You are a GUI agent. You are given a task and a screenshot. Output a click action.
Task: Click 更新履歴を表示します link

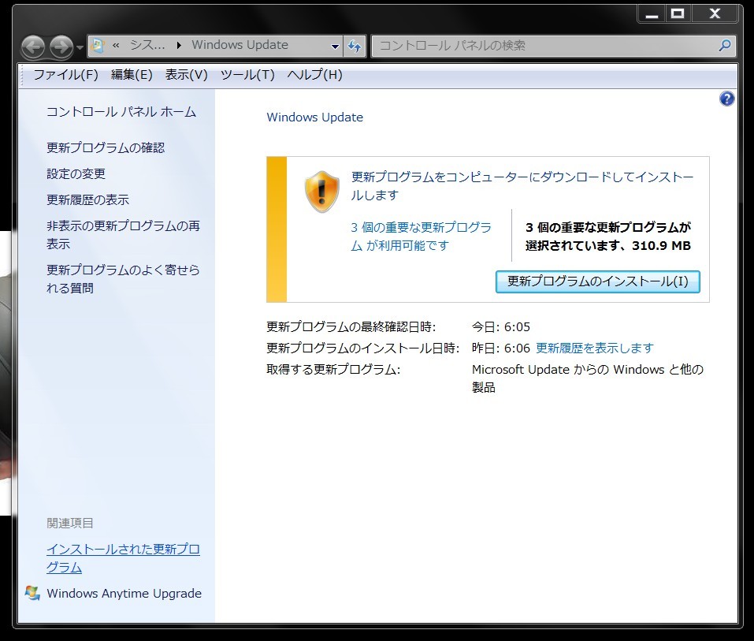pos(595,348)
